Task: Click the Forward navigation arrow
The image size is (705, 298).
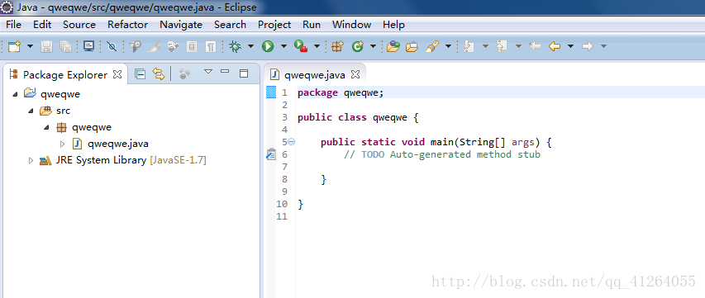Action: point(588,46)
